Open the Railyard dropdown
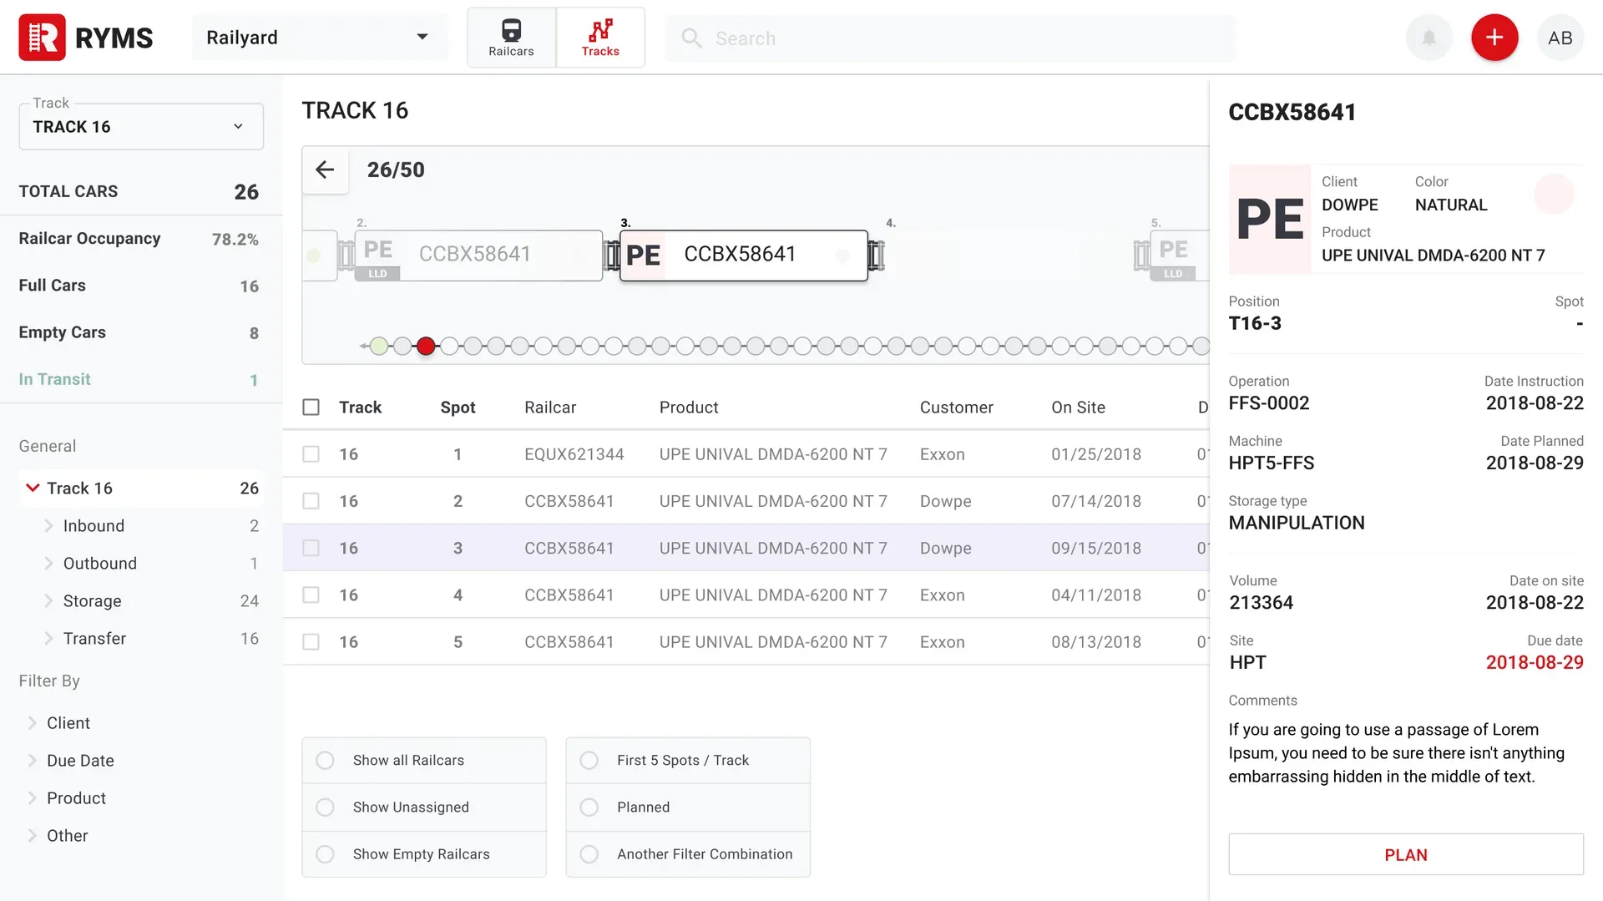 318,38
